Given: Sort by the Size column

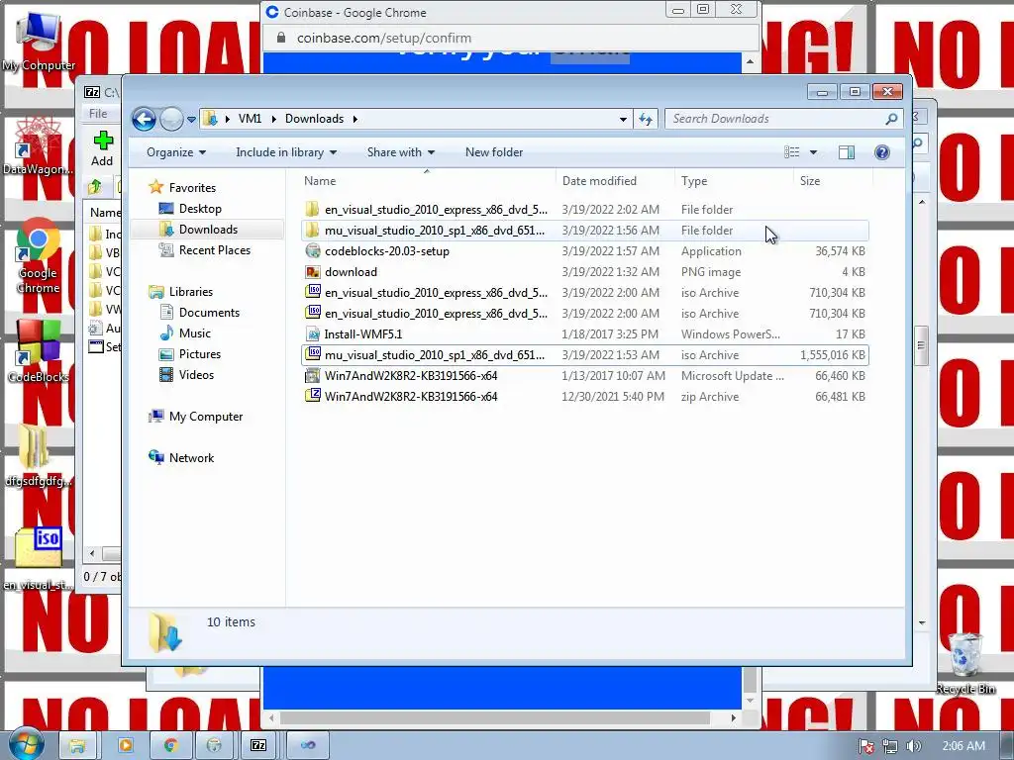Looking at the screenshot, I should 833,182.
